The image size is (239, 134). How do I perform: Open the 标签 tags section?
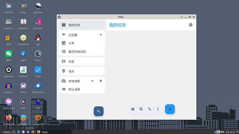[x=82, y=61]
